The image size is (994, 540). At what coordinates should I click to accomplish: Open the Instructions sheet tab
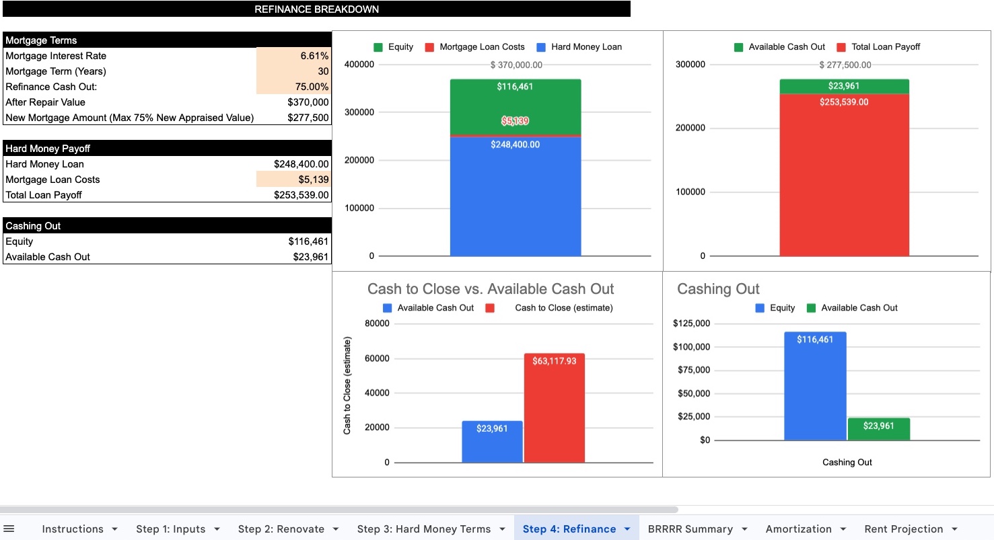coord(73,529)
